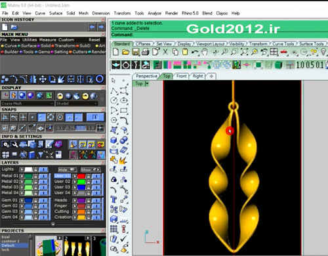Viewport: 328px width, 256px height.
Task: Click Reset in Main Menu
Action: pyautogui.click(x=94, y=40)
